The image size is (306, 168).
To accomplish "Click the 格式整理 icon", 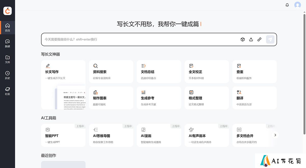I will (191, 92).
